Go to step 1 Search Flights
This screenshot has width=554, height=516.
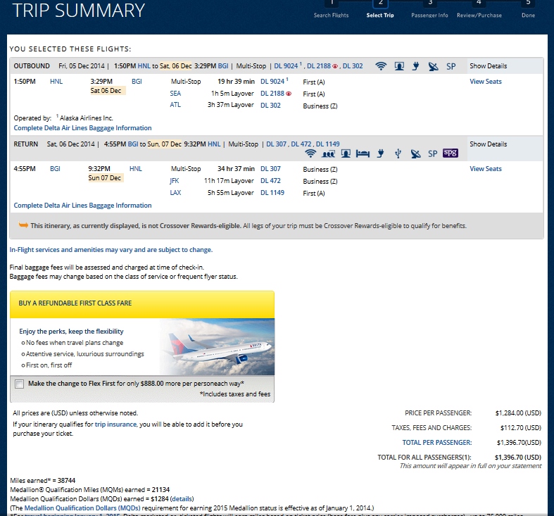click(331, 10)
